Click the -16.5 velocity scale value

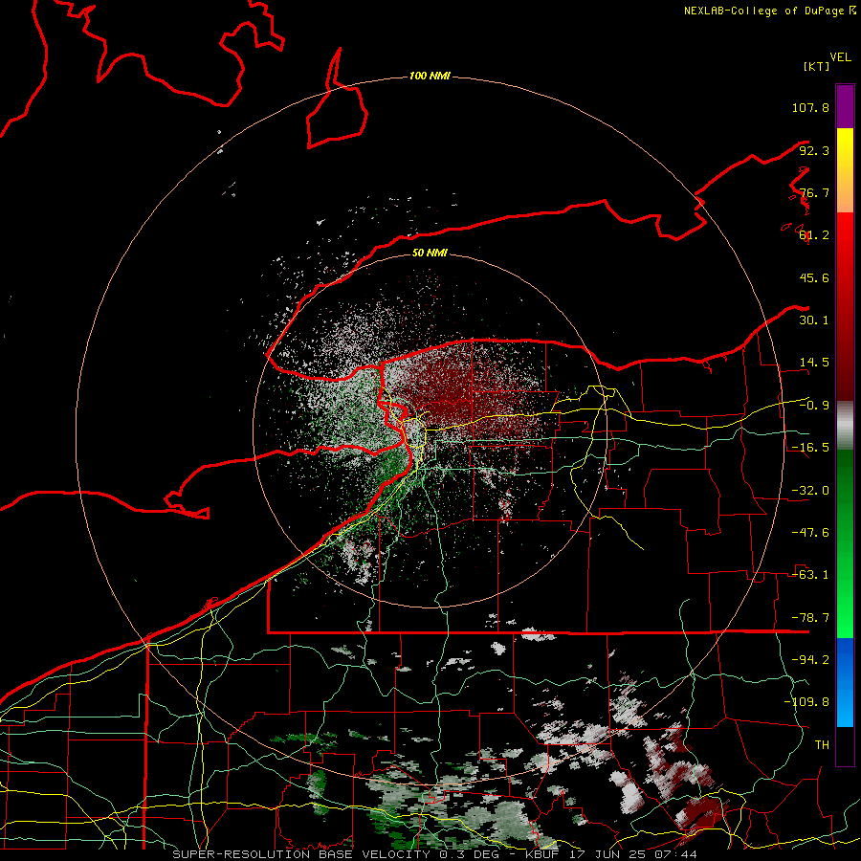click(x=810, y=448)
